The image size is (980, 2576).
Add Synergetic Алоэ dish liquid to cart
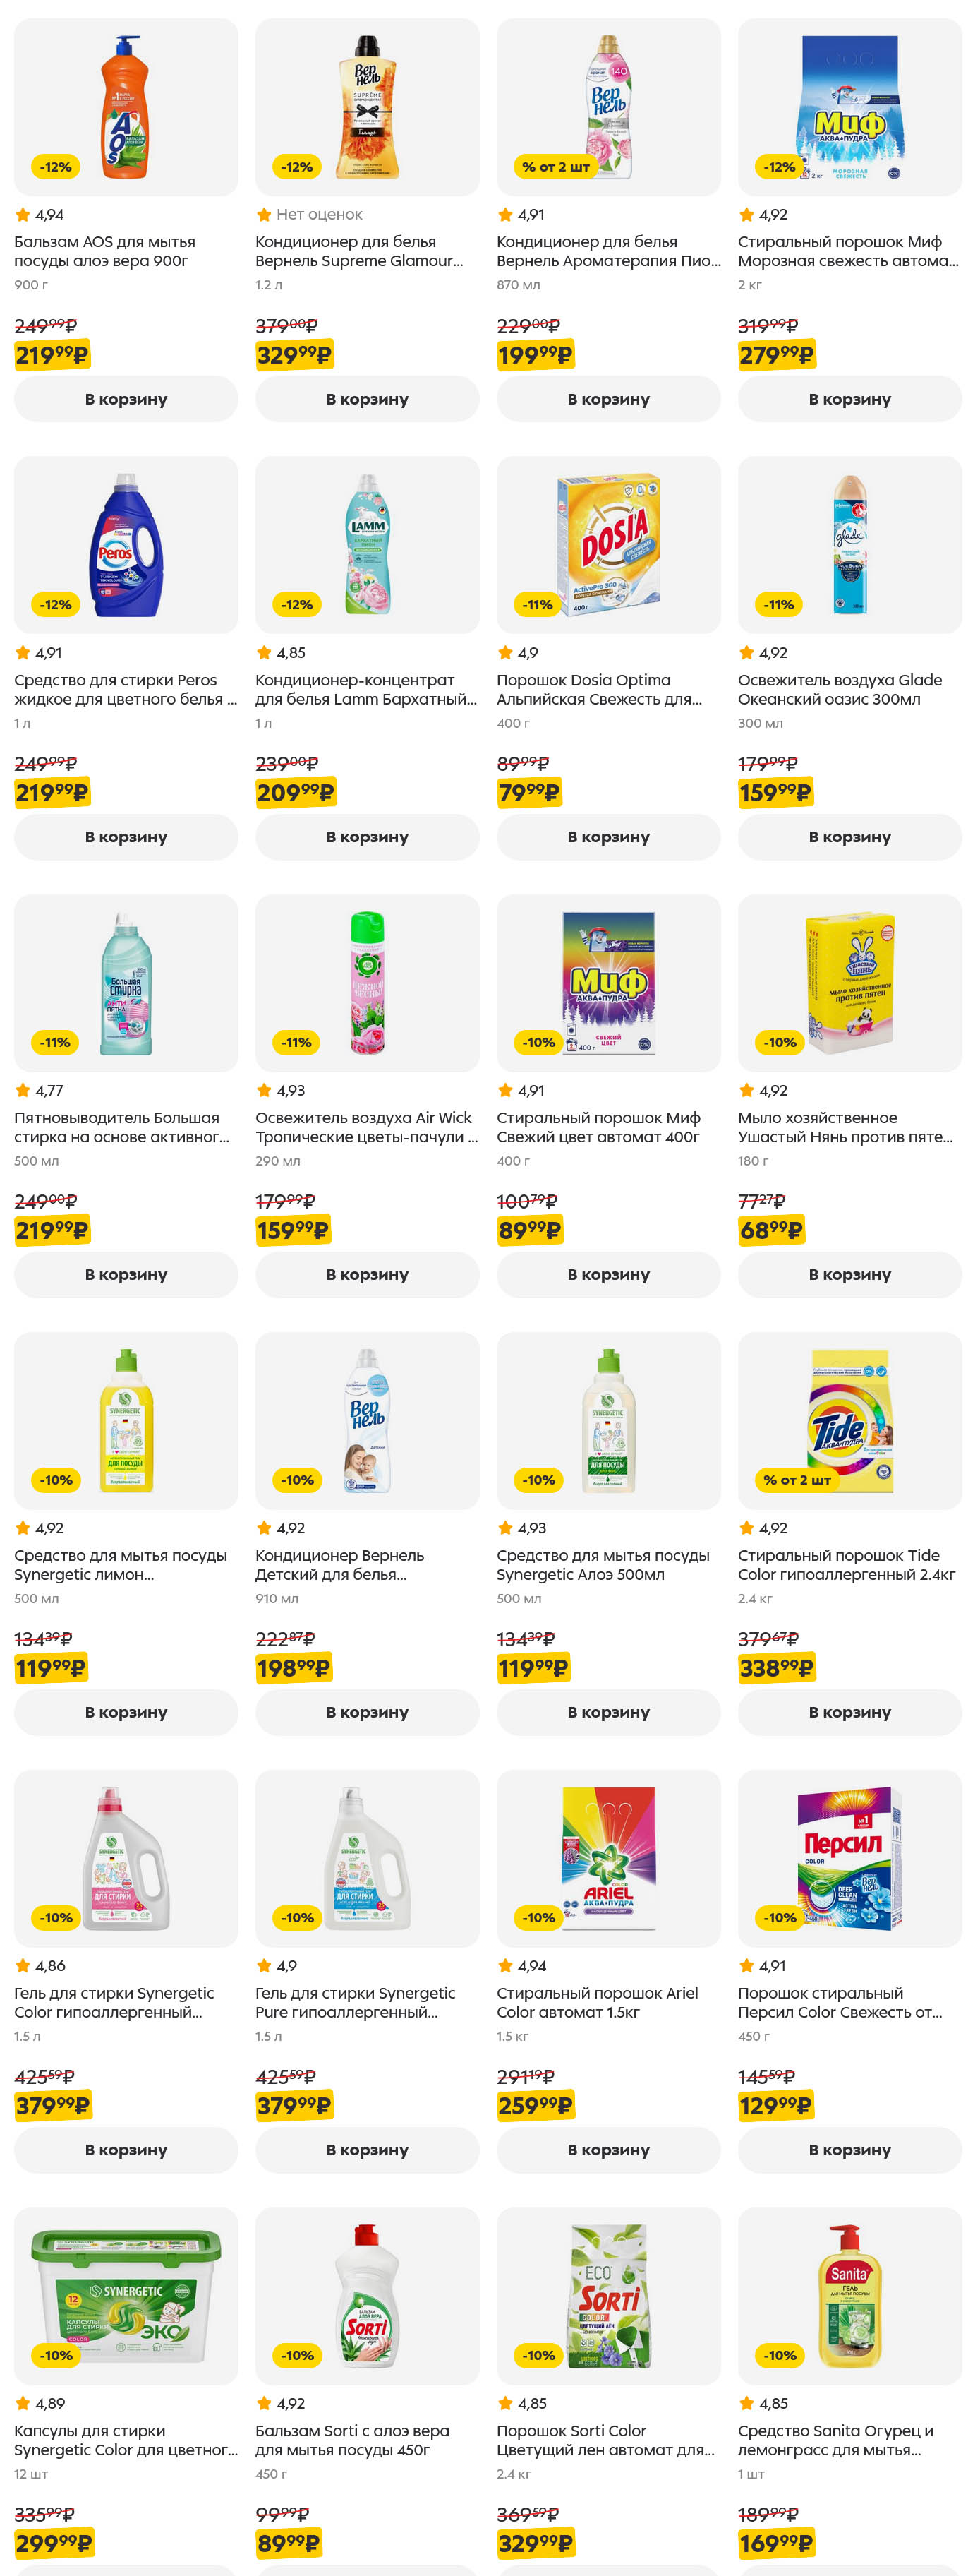(x=607, y=1712)
